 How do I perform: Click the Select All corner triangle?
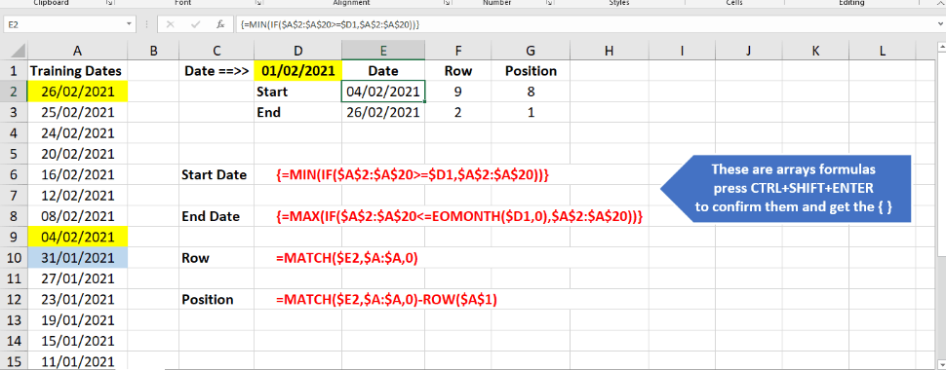point(19,50)
